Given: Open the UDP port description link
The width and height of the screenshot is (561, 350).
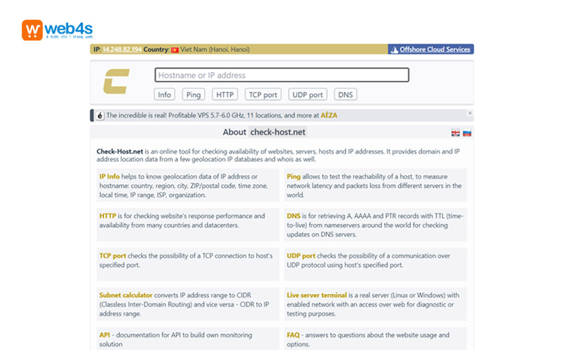Looking at the screenshot, I should 301,255.
